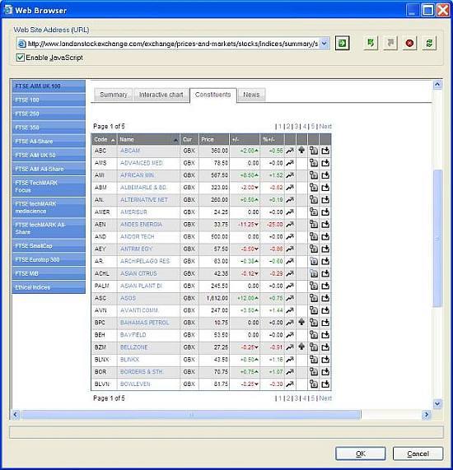Screen dimensions: 453x470
Task: Switch to the Interactive chart tab
Action: click(x=161, y=95)
